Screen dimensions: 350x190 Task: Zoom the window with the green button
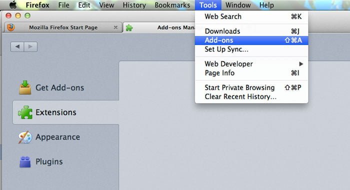point(27,15)
